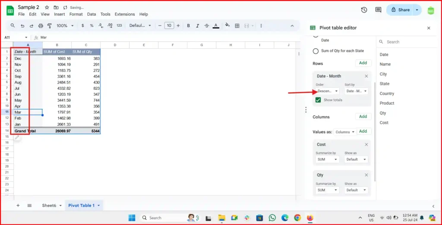Screen dimensions: 442x225
Task: Collapse the toolbar with the chevron
Action: (292, 25)
